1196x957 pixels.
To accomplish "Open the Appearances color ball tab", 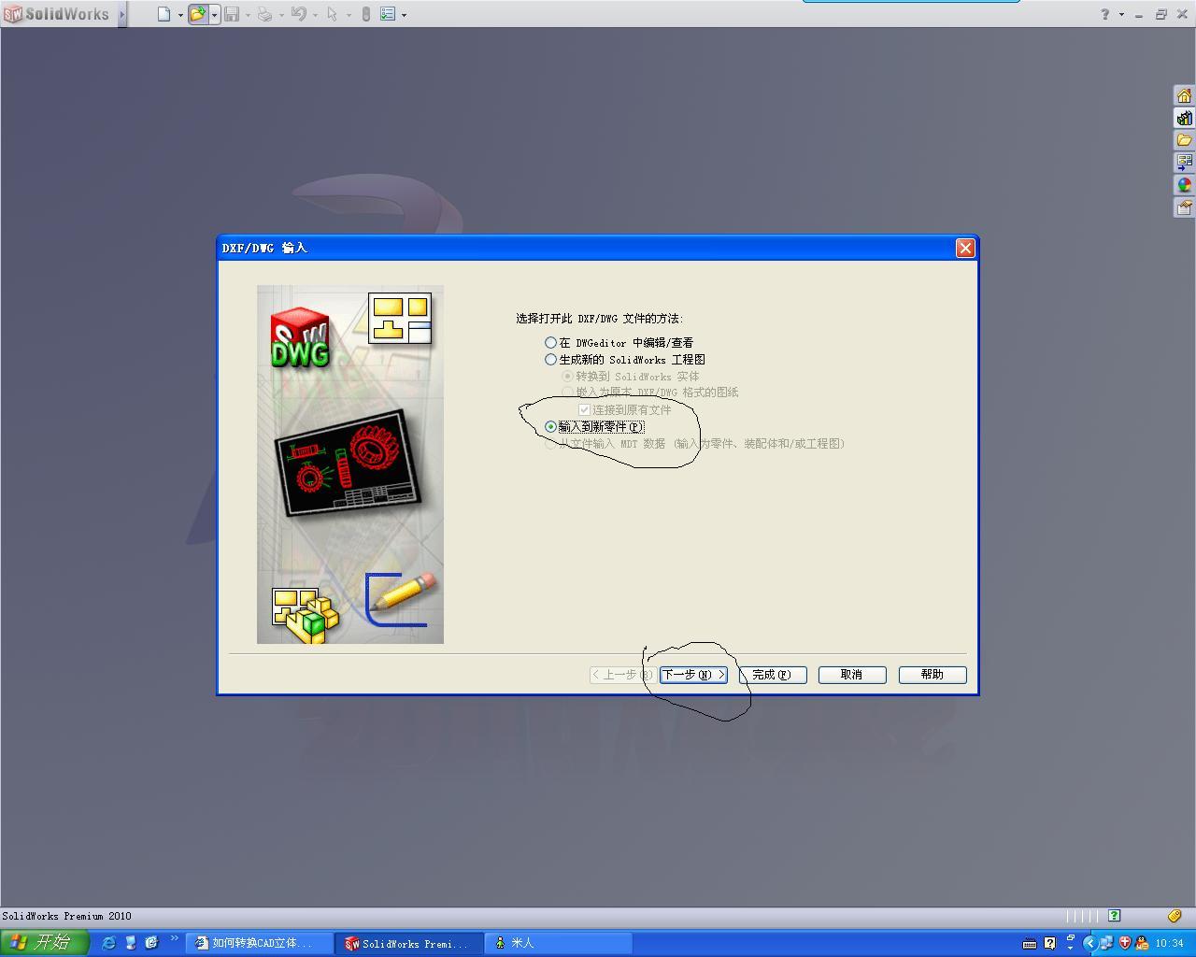I will (1184, 185).
